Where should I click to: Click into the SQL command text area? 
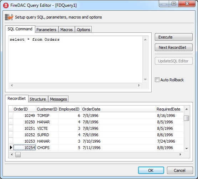[x=76, y=59]
